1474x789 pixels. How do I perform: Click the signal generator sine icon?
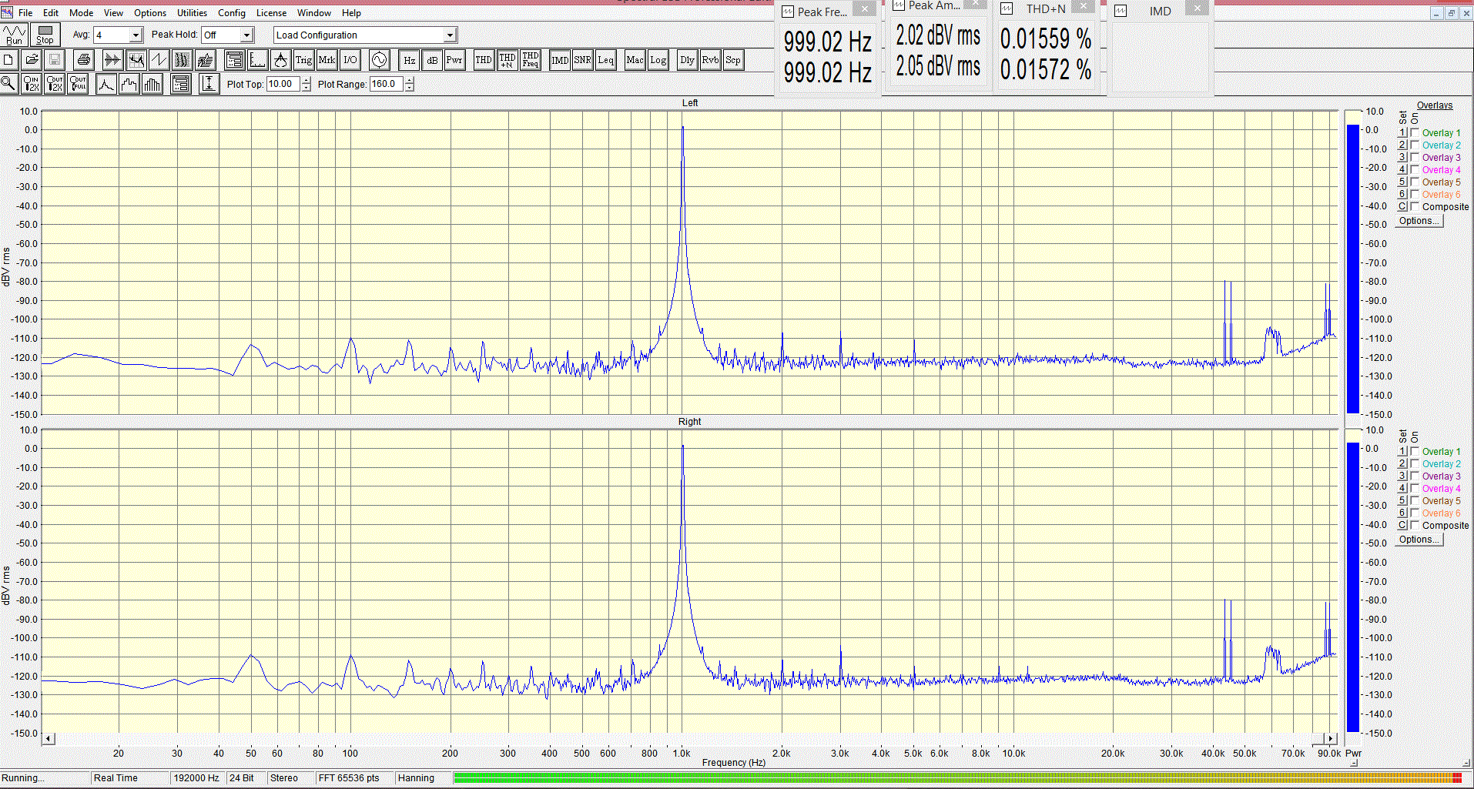tap(379, 60)
